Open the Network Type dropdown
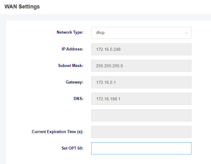 [141, 33]
